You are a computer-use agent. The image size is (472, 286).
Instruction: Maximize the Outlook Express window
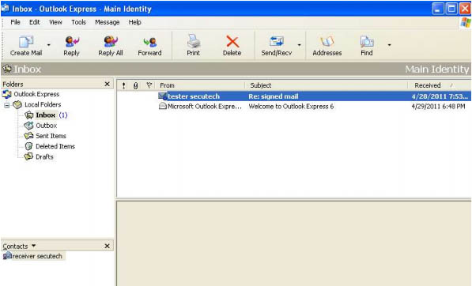coord(451,9)
